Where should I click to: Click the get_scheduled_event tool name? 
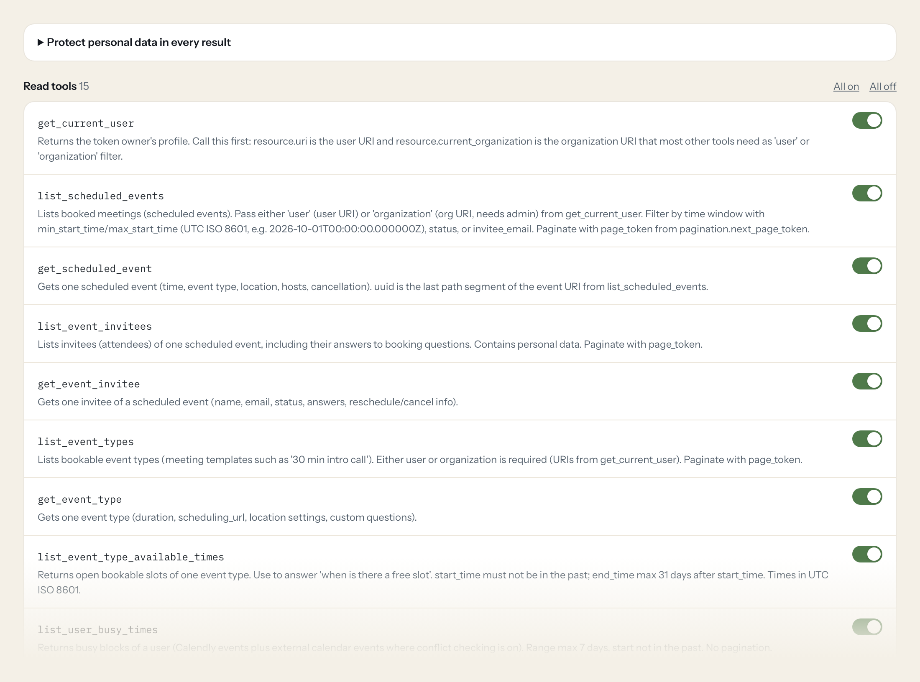95,269
